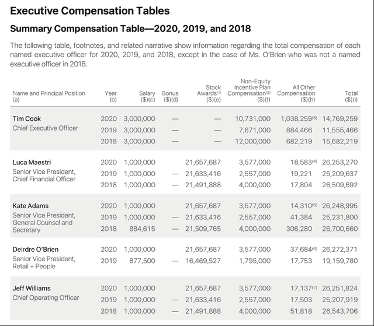Image resolution: width=374 pixels, height=326 pixels.
Task: Click the Bonus column header
Action: tap(170, 96)
